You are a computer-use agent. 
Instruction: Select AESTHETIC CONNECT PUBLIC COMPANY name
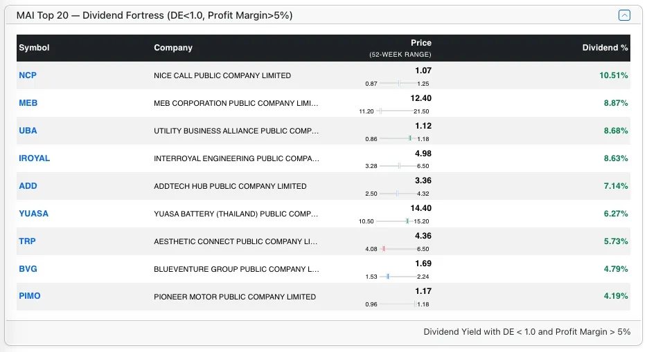236,241
